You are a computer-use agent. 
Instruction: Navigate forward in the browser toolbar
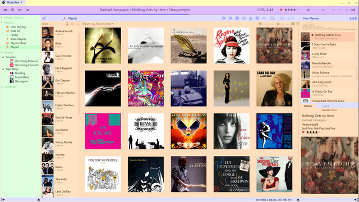(56, 19)
